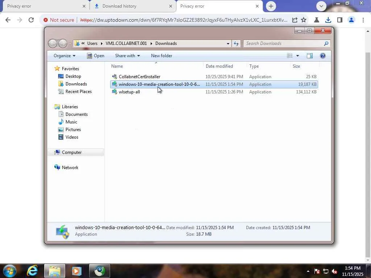This screenshot has height=278, width=371.
Task: Click Users in the Explorer breadcrumb
Action: 92,43
